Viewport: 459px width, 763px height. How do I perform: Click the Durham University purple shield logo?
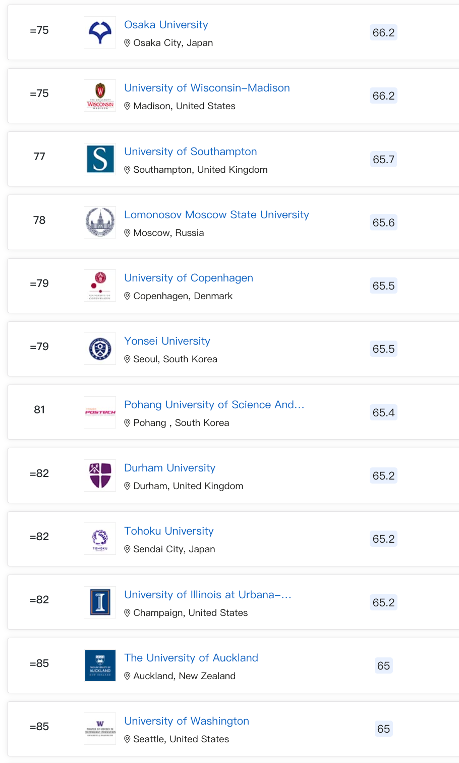coord(100,475)
